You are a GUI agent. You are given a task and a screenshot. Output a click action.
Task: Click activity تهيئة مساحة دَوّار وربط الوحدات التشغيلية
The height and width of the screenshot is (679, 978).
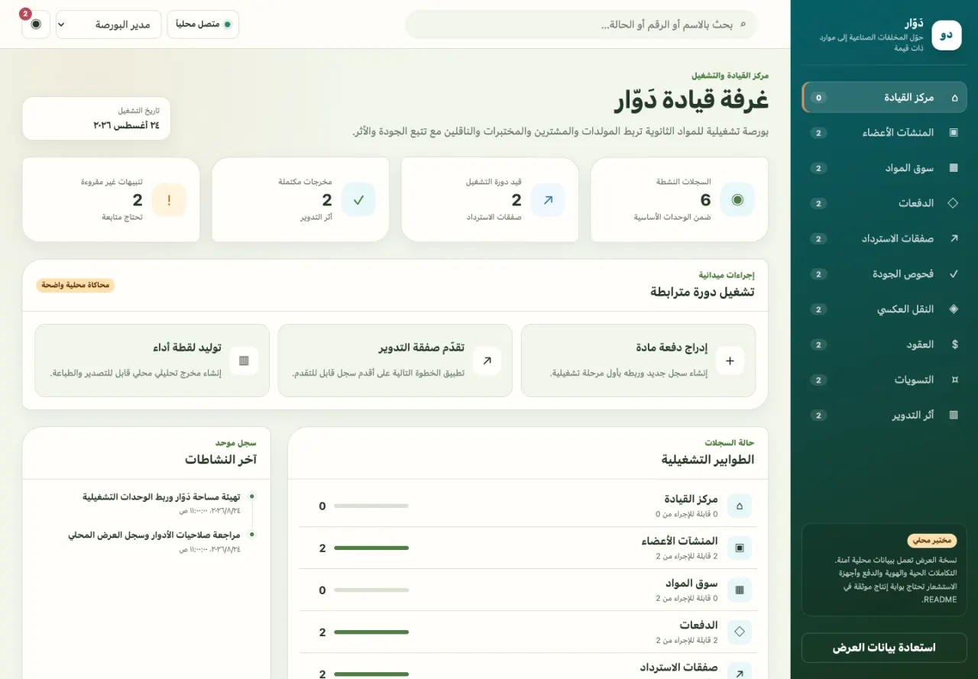161,496
